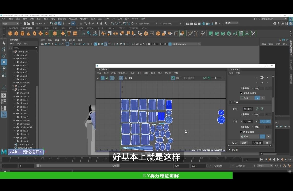Click the Type (T) tool on the shelf
293x191 pixels.
pos(69,33)
